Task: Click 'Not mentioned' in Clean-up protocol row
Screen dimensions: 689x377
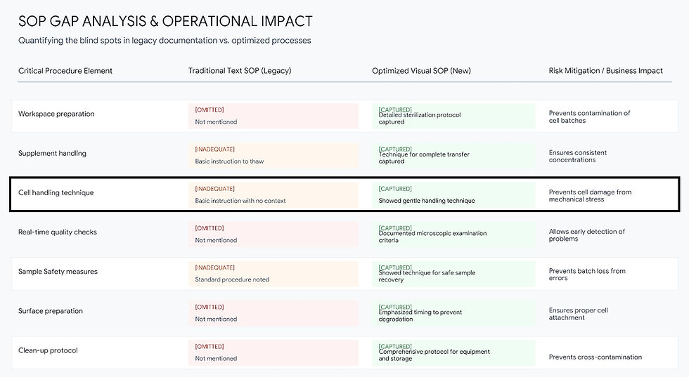Action: pyautogui.click(x=216, y=359)
